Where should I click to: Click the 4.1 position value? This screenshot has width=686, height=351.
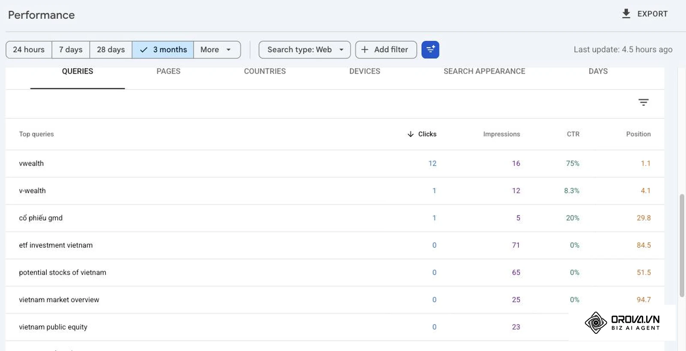pos(646,191)
